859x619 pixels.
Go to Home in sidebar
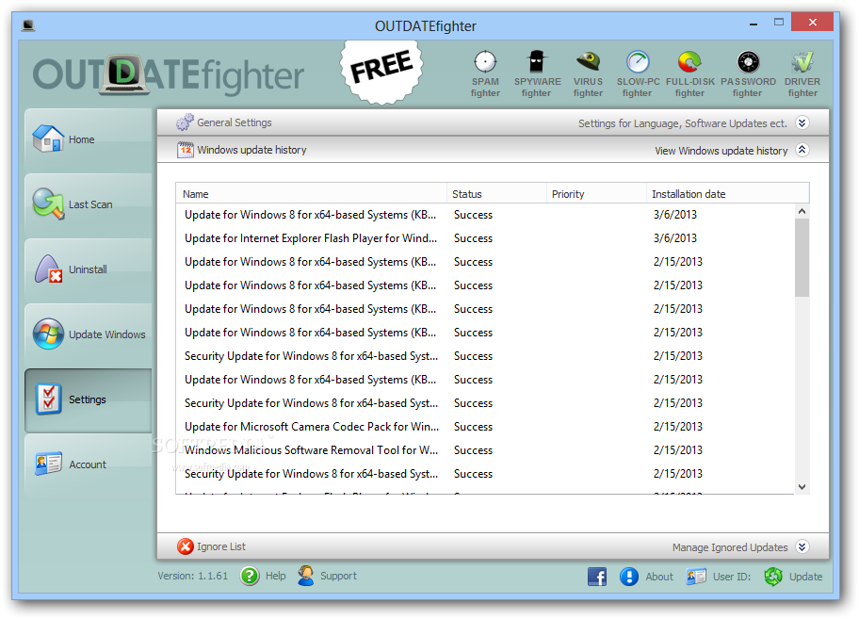(x=89, y=139)
